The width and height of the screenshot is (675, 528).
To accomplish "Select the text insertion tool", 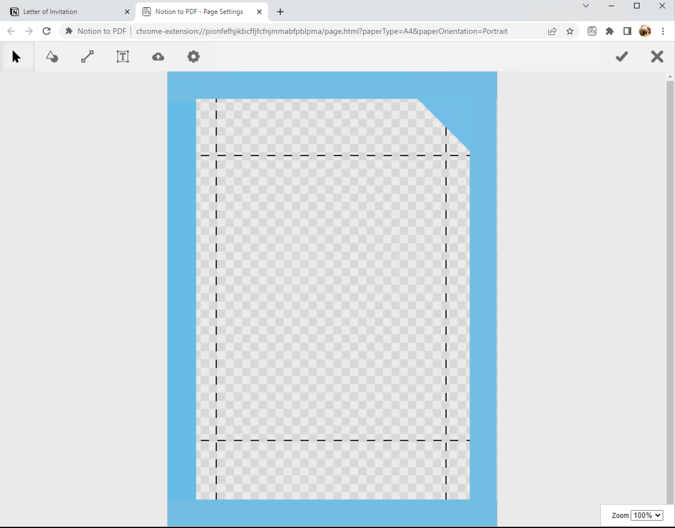I will [x=123, y=56].
